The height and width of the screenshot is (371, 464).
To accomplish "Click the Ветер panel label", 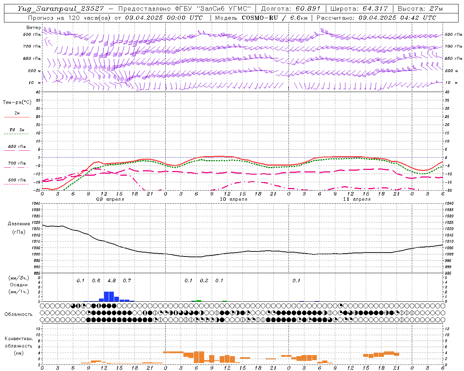I will point(33,28).
